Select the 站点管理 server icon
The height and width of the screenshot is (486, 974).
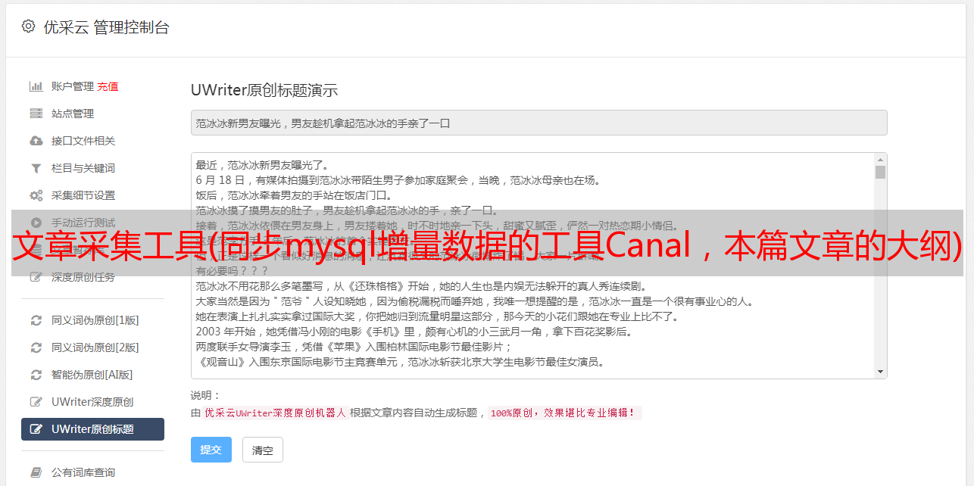pyautogui.click(x=36, y=114)
